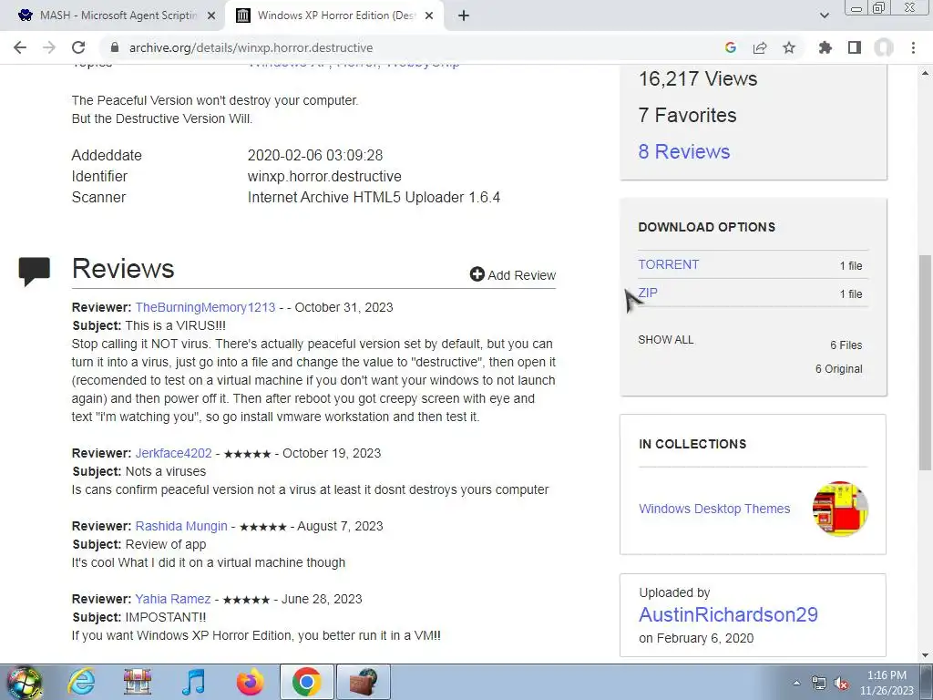Click the 'IMPOSTANT!!' review subject
Screen dimensions: 933x700
point(166,617)
